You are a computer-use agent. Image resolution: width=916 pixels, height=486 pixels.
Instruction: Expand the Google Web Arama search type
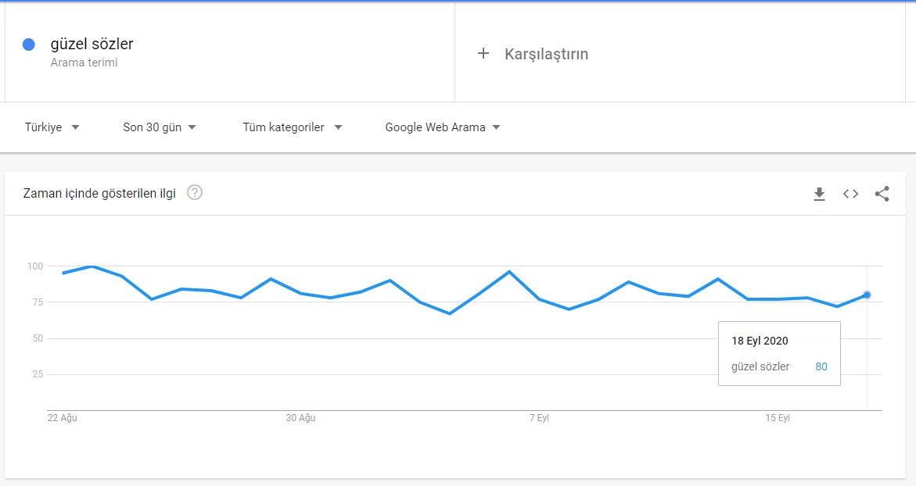click(443, 127)
